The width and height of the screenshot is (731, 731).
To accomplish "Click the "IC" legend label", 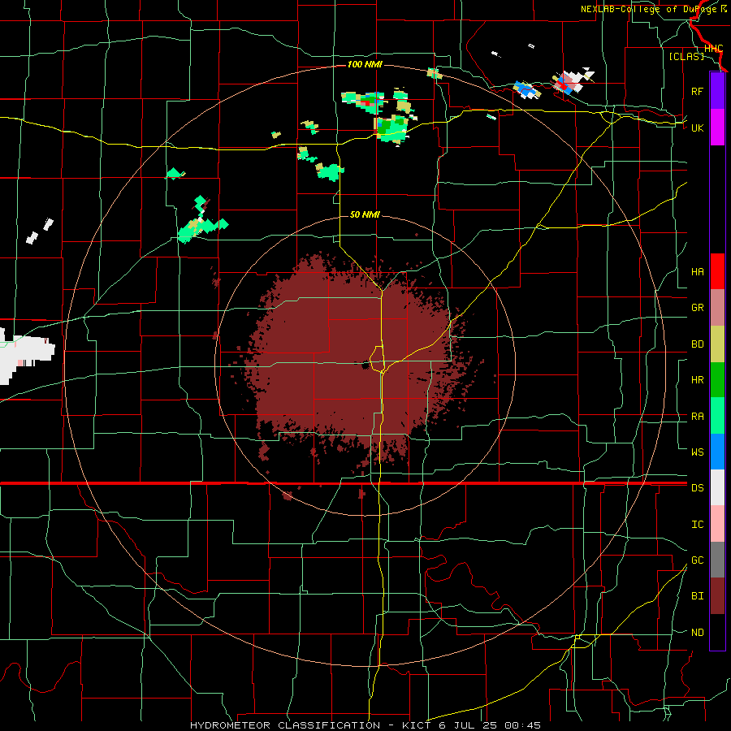I will [x=697, y=525].
